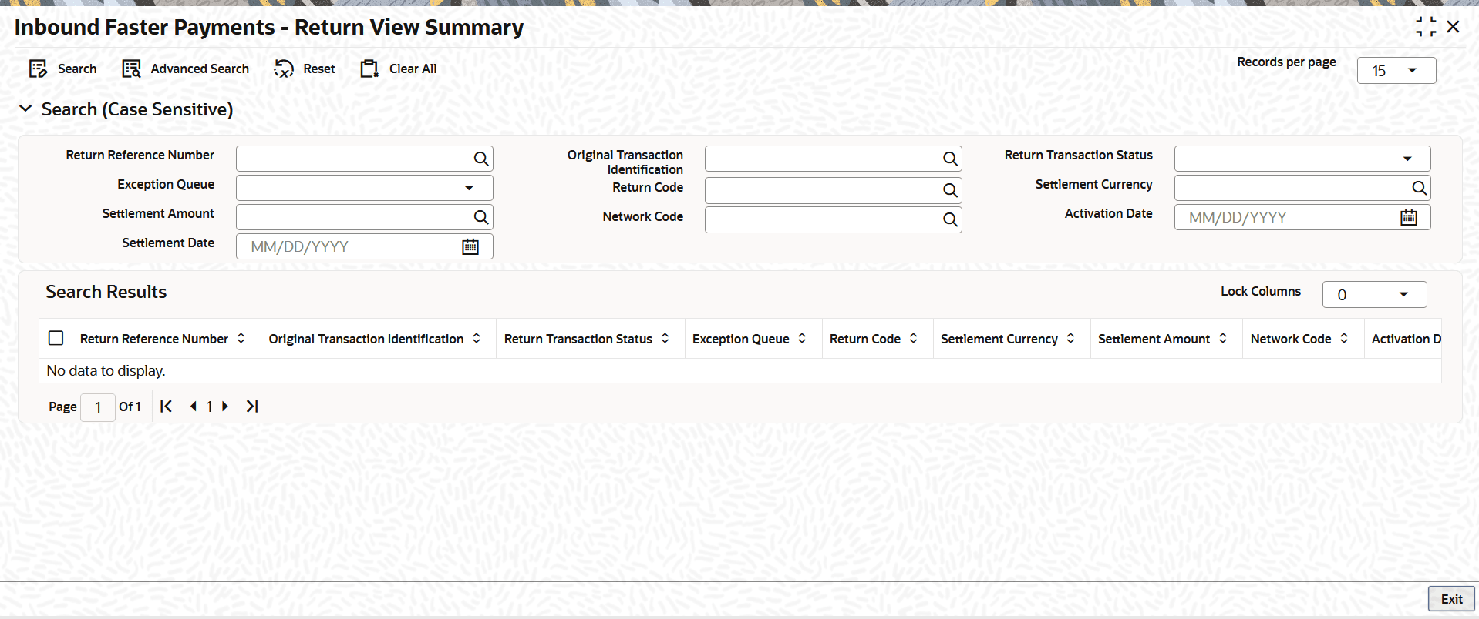Open lookup for Return Reference Number

click(x=481, y=159)
